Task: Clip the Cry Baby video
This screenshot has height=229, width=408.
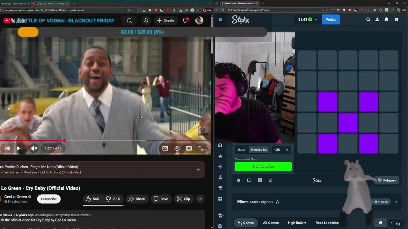Action: (183, 199)
